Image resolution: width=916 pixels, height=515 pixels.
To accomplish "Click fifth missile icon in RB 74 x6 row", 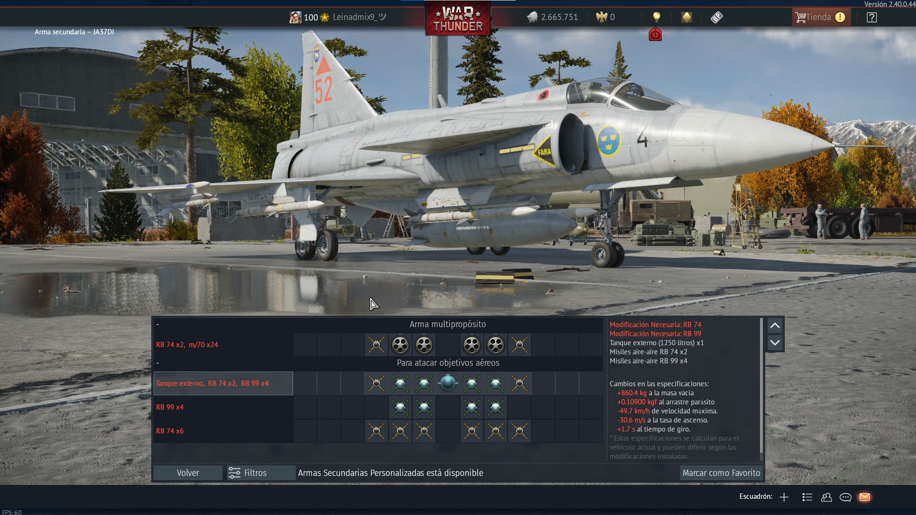I will coord(495,431).
